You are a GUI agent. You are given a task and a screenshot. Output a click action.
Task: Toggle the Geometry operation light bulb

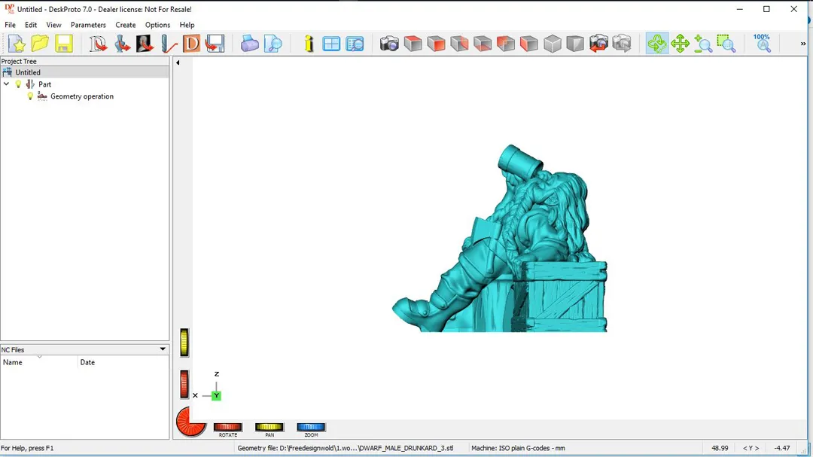[31, 96]
